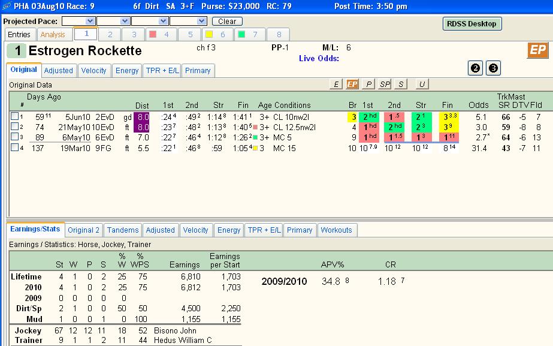Switch to the Entries tab
The width and height of the screenshot is (553, 346).
point(19,35)
